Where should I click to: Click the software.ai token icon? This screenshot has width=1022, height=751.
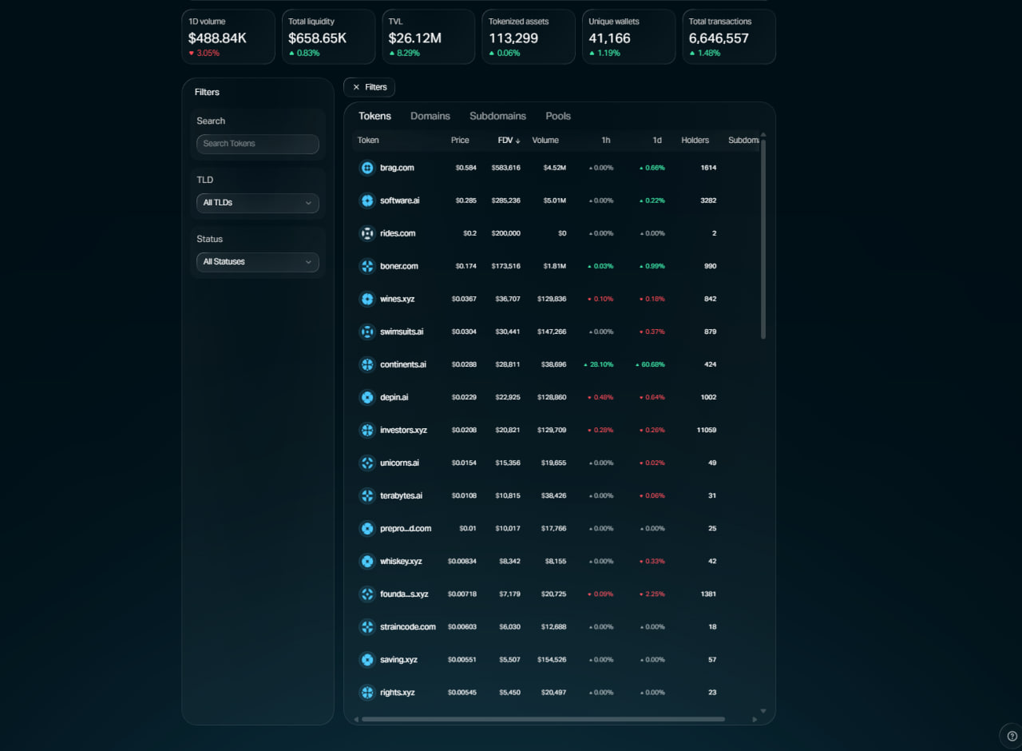[x=367, y=201]
